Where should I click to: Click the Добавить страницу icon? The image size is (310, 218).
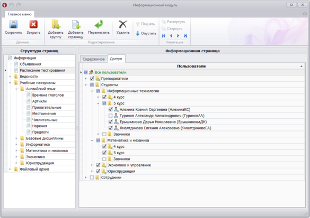[76, 24]
